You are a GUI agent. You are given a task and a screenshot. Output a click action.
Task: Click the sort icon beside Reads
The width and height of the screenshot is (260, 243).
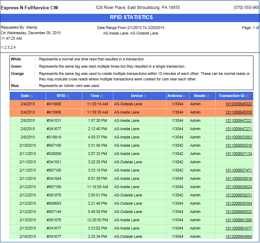208,96
